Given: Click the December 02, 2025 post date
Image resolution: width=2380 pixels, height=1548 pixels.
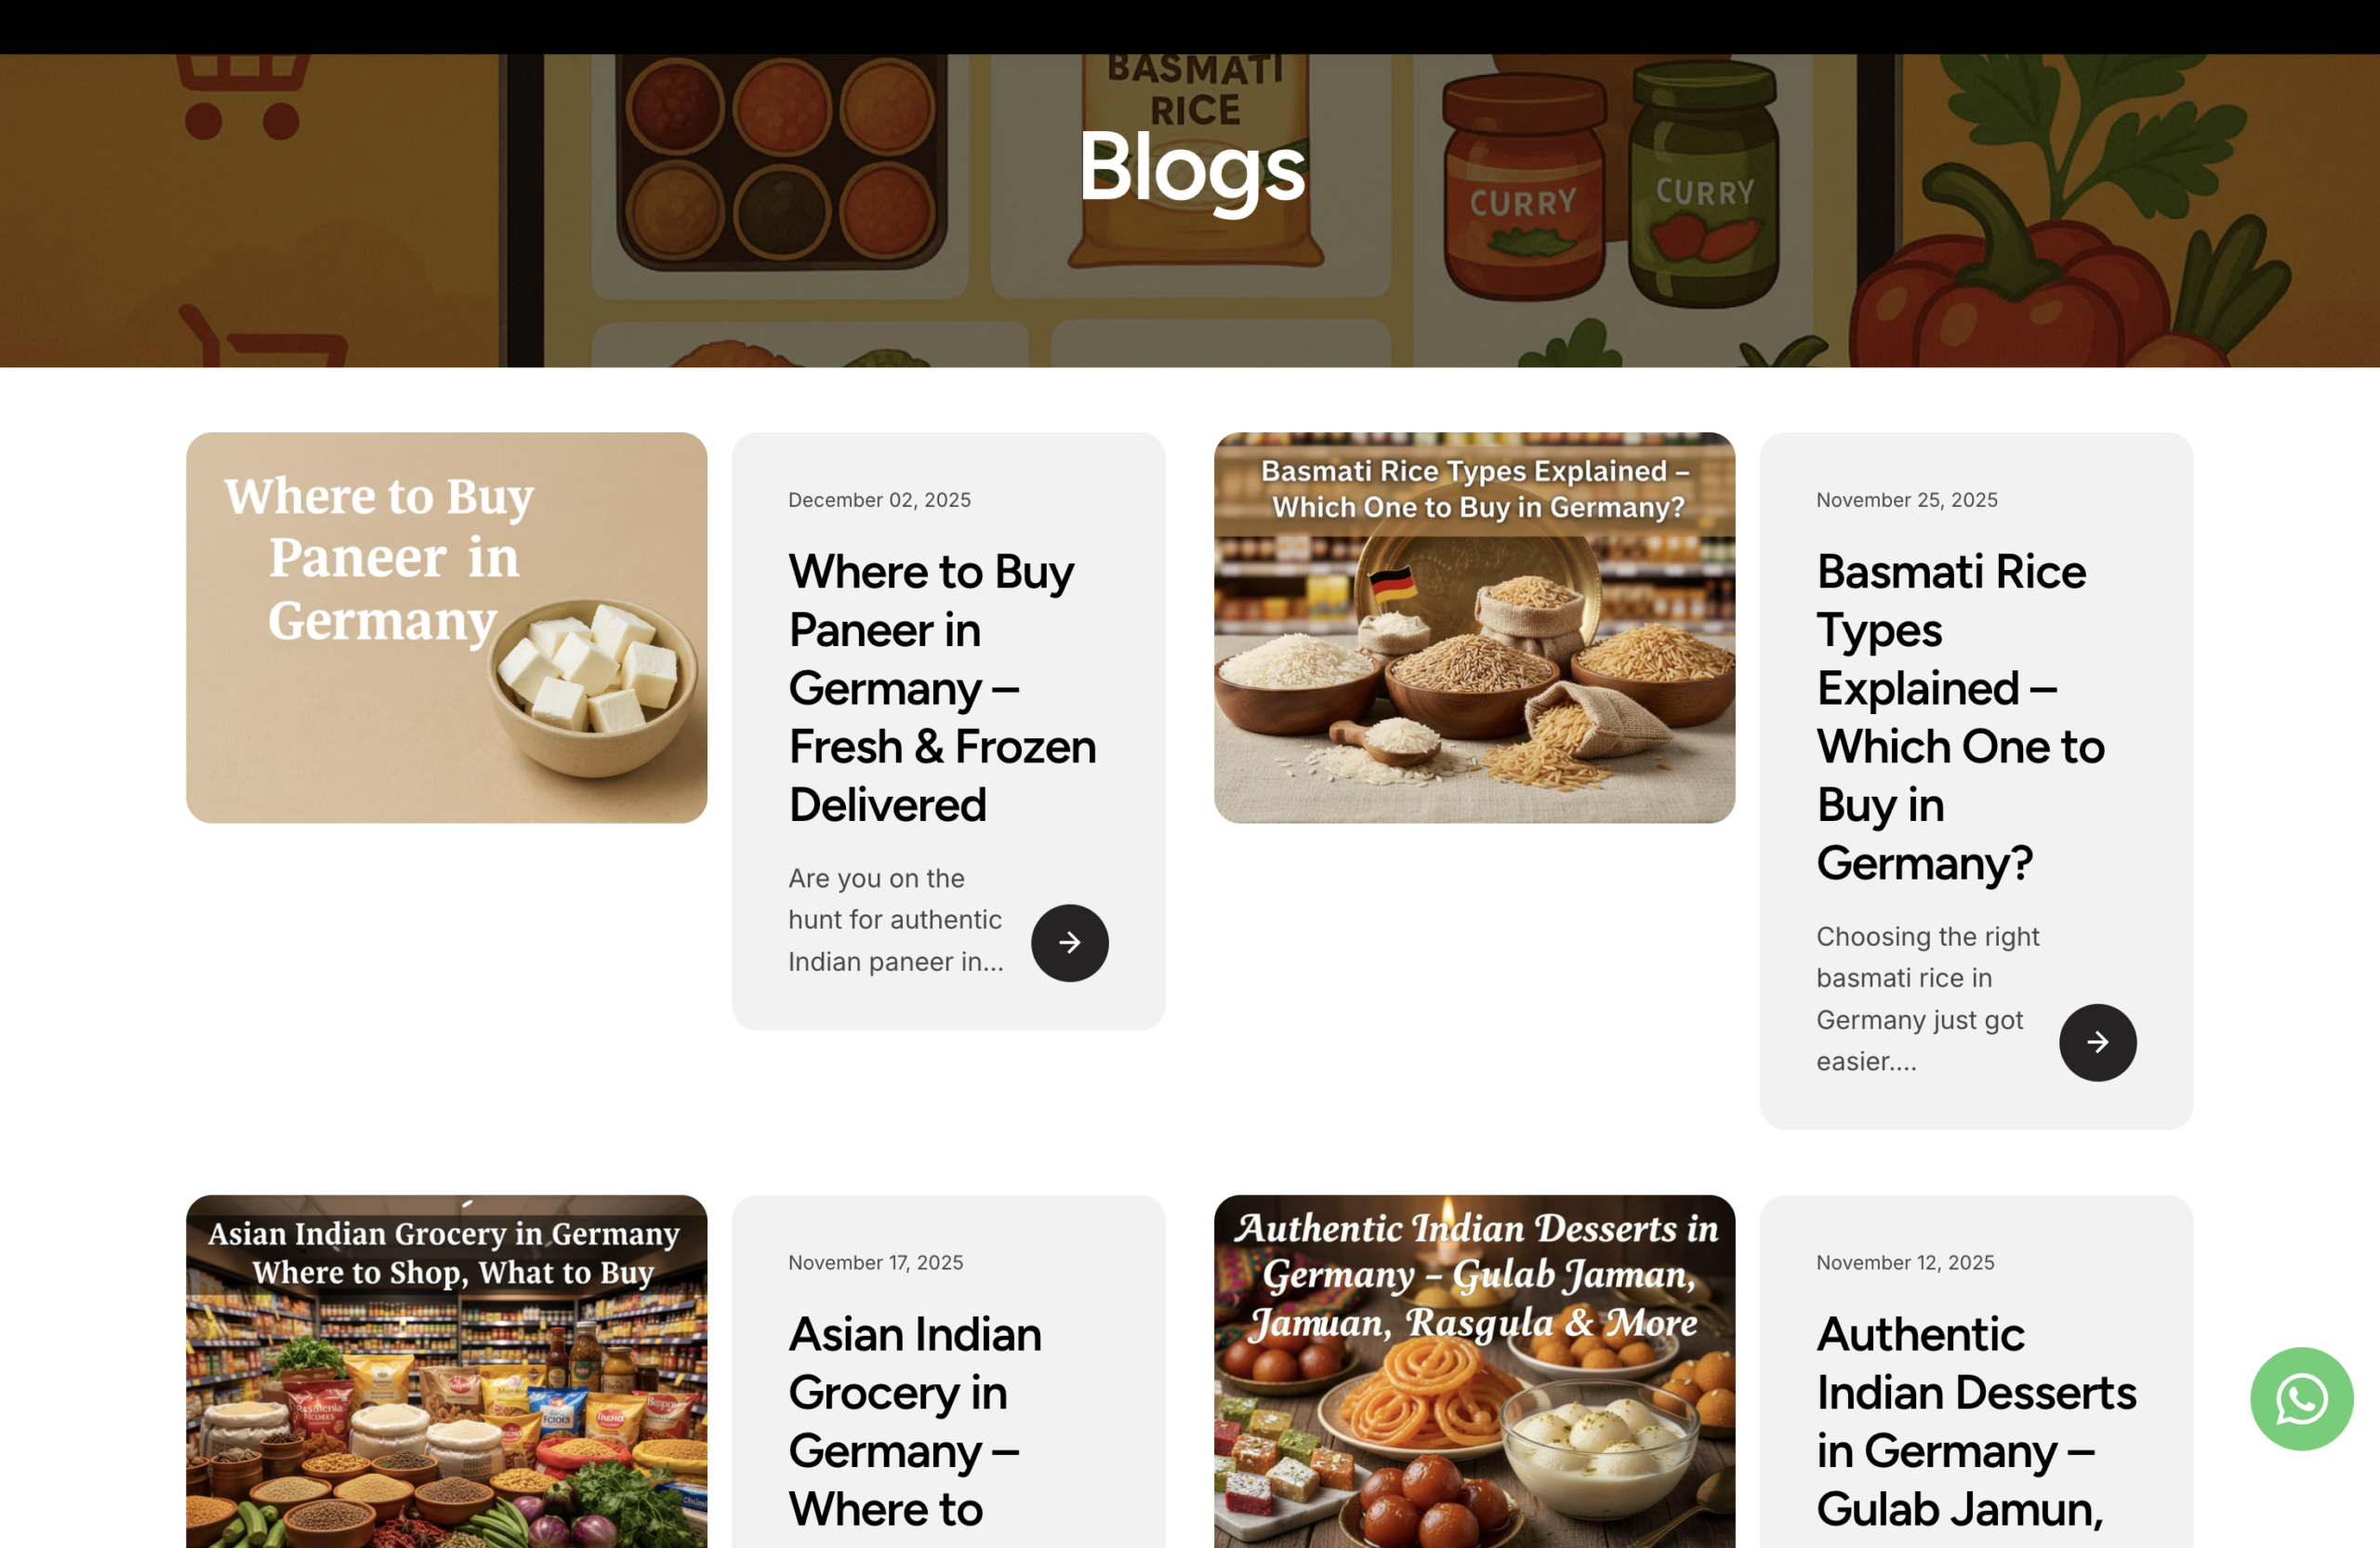Looking at the screenshot, I should pyautogui.click(x=879, y=500).
